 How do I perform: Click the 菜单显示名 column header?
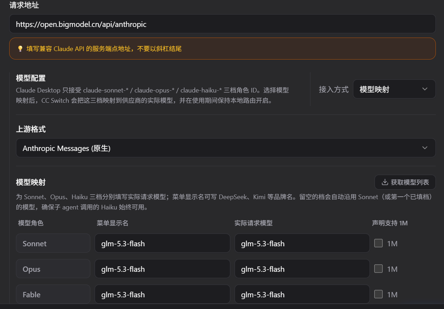click(112, 223)
